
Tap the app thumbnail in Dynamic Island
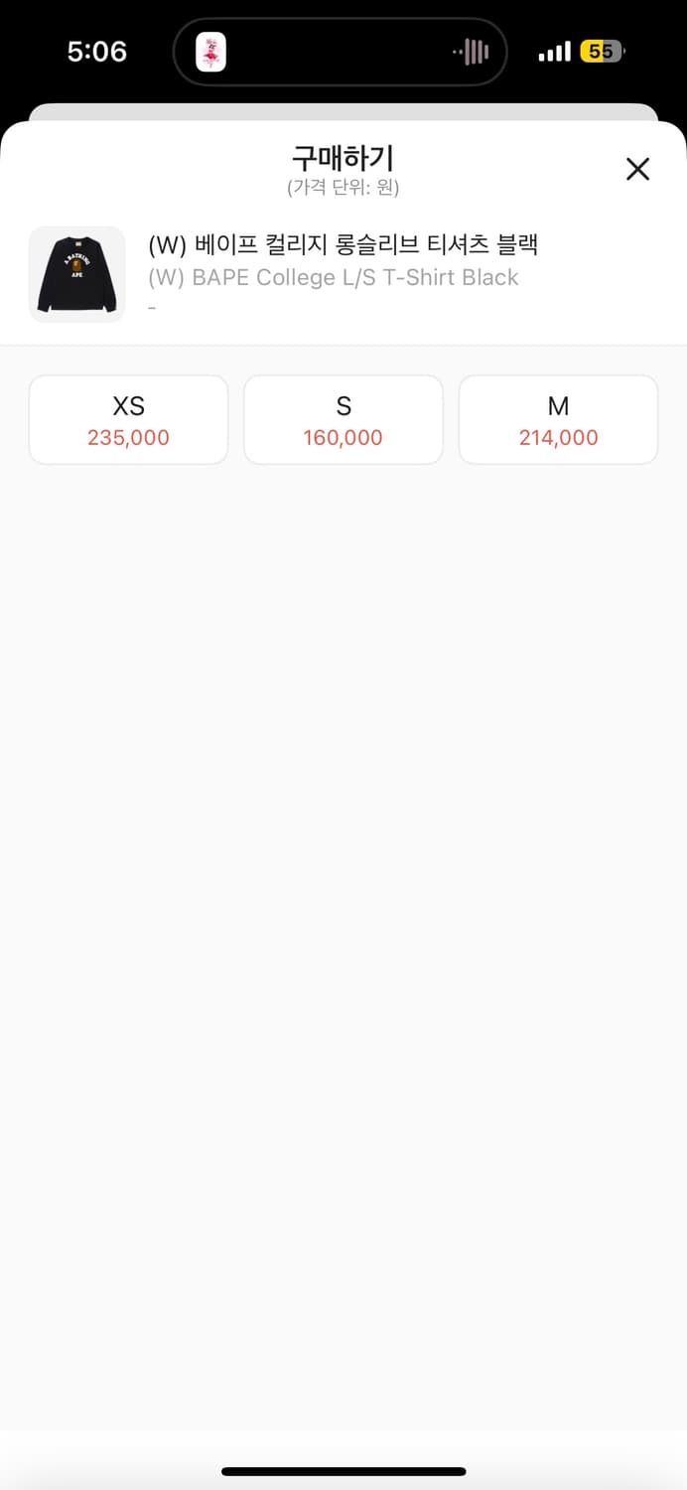[210, 52]
